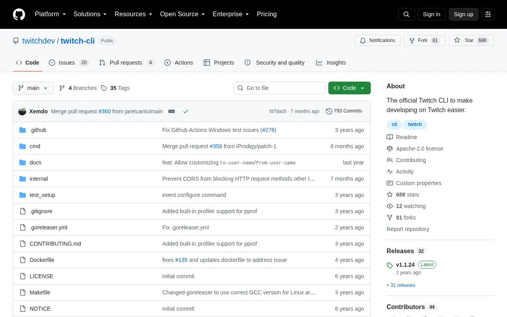Image resolution: width=507 pixels, height=317 pixels.
Task: Fork the twitch-cli repository
Action: tap(424, 40)
